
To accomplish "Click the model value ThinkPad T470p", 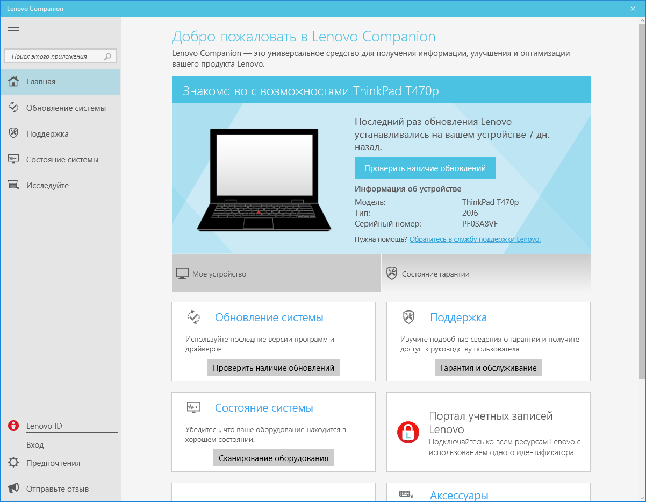I will (491, 202).
